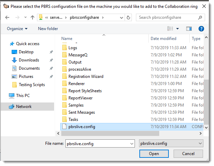Select the Registration Wizard folder icon

pyautogui.click(x=64, y=77)
